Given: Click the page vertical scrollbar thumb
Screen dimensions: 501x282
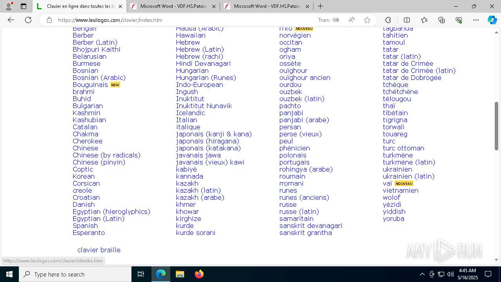Looking at the screenshot, I should [496, 126].
